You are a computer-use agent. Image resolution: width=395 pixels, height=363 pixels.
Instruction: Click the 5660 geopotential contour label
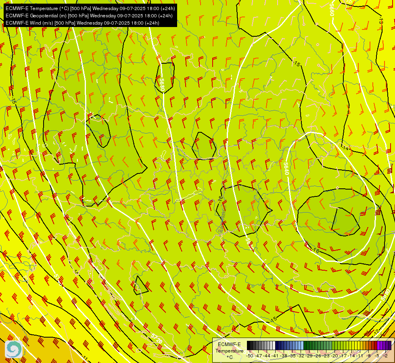332,10
